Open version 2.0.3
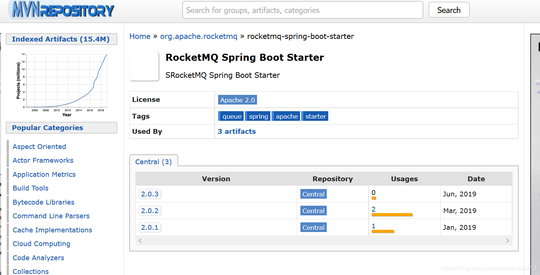The width and height of the screenshot is (540, 275). [x=150, y=194]
